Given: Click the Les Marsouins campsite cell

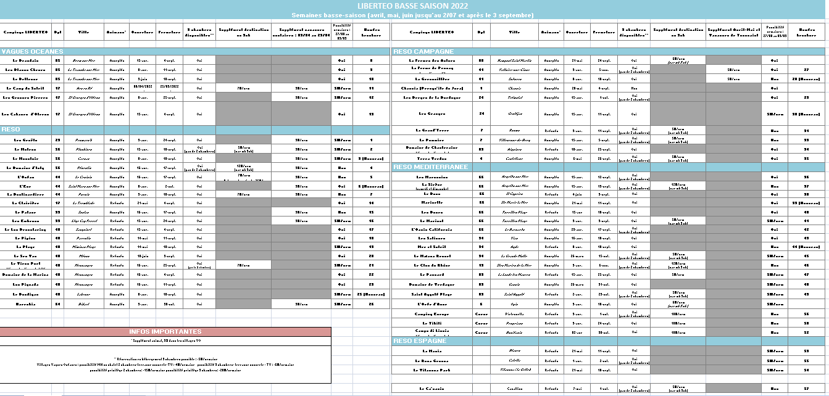Looking at the screenshot, I should [x=432, y=176].
